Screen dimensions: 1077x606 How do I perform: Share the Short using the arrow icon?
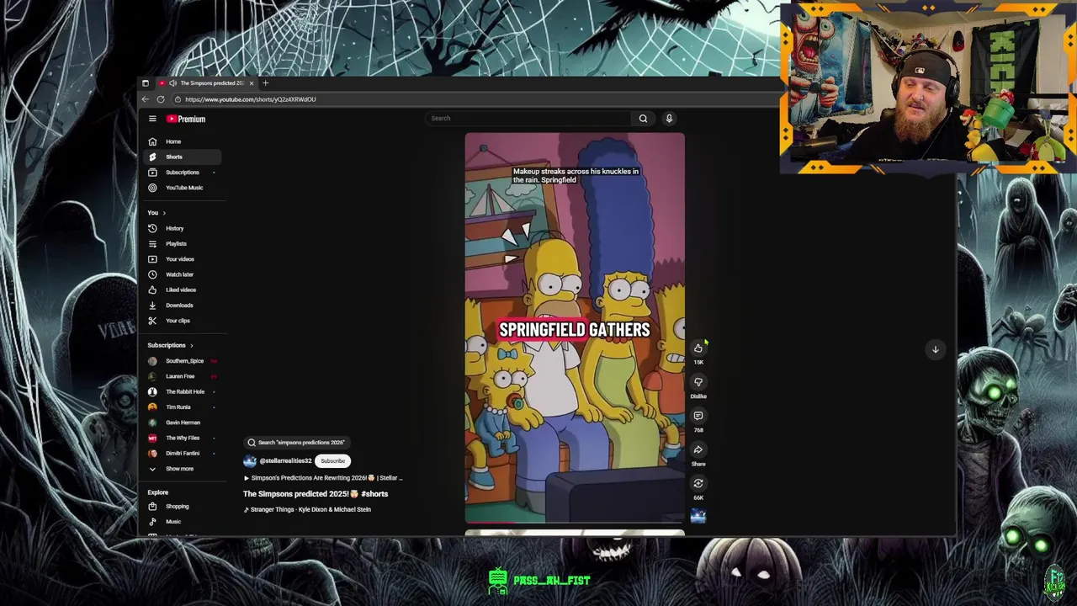(698, 449)
